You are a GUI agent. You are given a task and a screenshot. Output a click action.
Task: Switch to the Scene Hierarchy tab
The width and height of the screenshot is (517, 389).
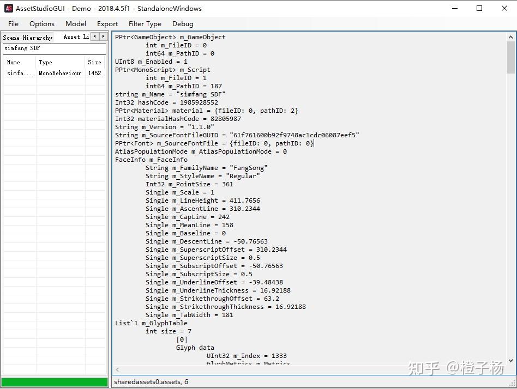tap(27, 37)
